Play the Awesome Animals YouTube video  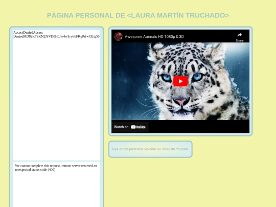(180, 81)
